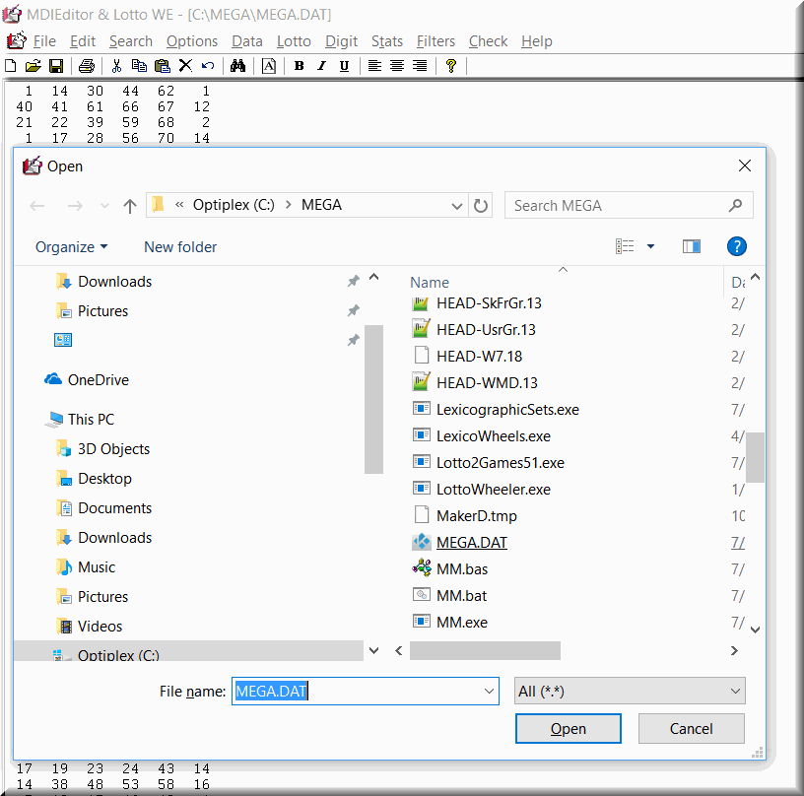Refresh the MEGA folder listing
This screenshot has width=804, height=796.
coord(481,206)
